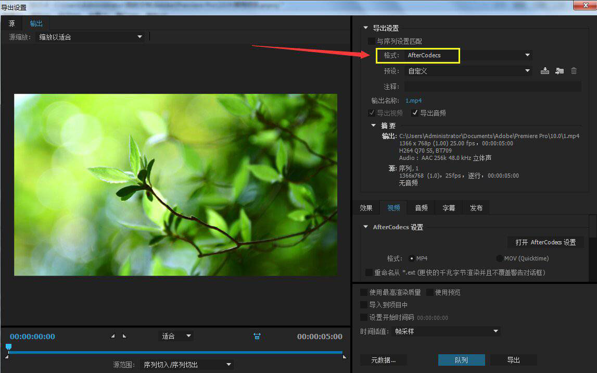Switch to the 视频 tab
The image size is (597, 373).
pyautogui.click(x=393, y=208)
